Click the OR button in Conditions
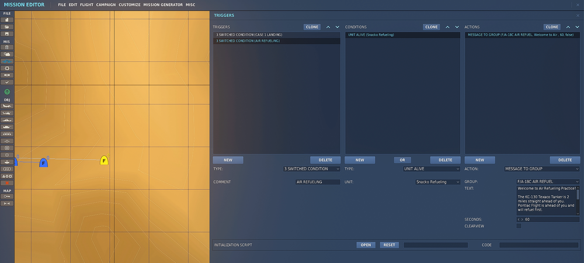This screenshot has width=584, height=263. [402, 160]
